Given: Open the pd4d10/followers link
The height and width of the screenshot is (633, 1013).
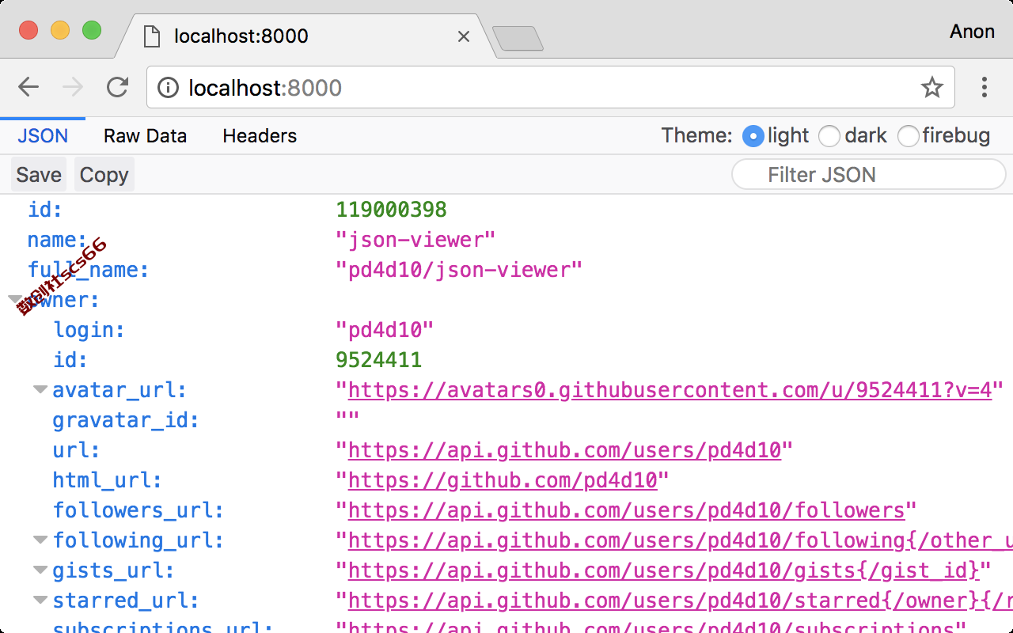Looking at the screenshot, I should [x=626, y=510].
